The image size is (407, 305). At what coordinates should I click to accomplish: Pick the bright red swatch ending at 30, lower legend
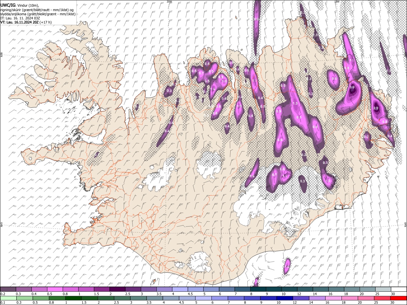click(398, 298)
